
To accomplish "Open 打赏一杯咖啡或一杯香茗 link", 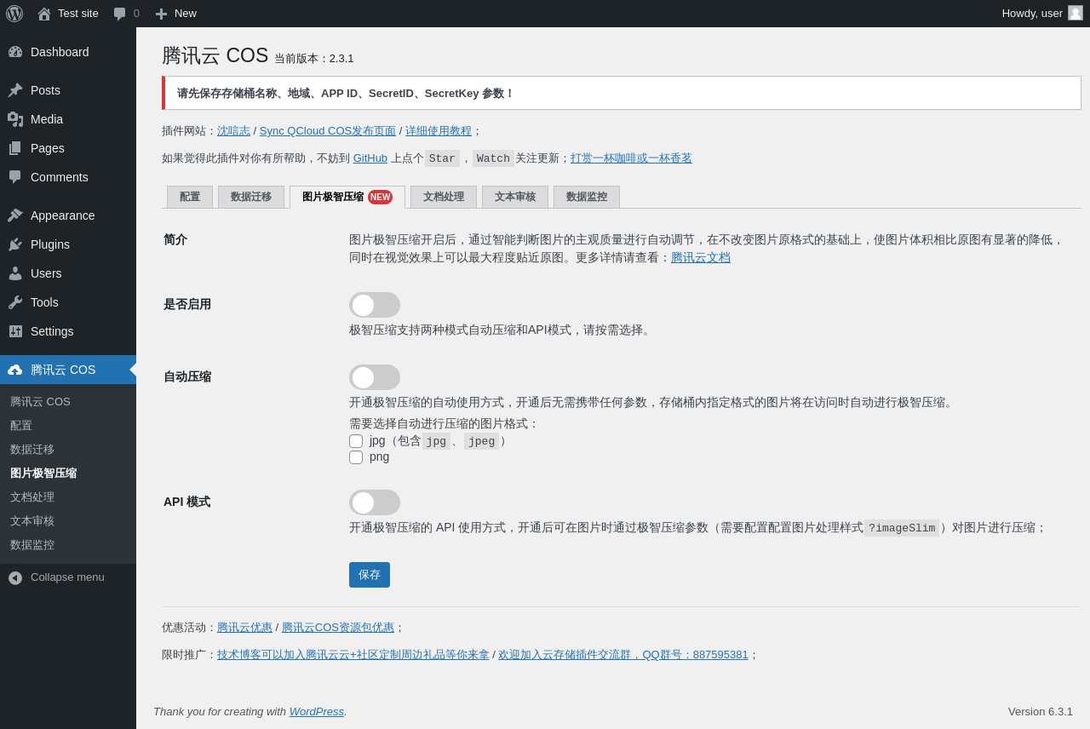I will point(631,158).
